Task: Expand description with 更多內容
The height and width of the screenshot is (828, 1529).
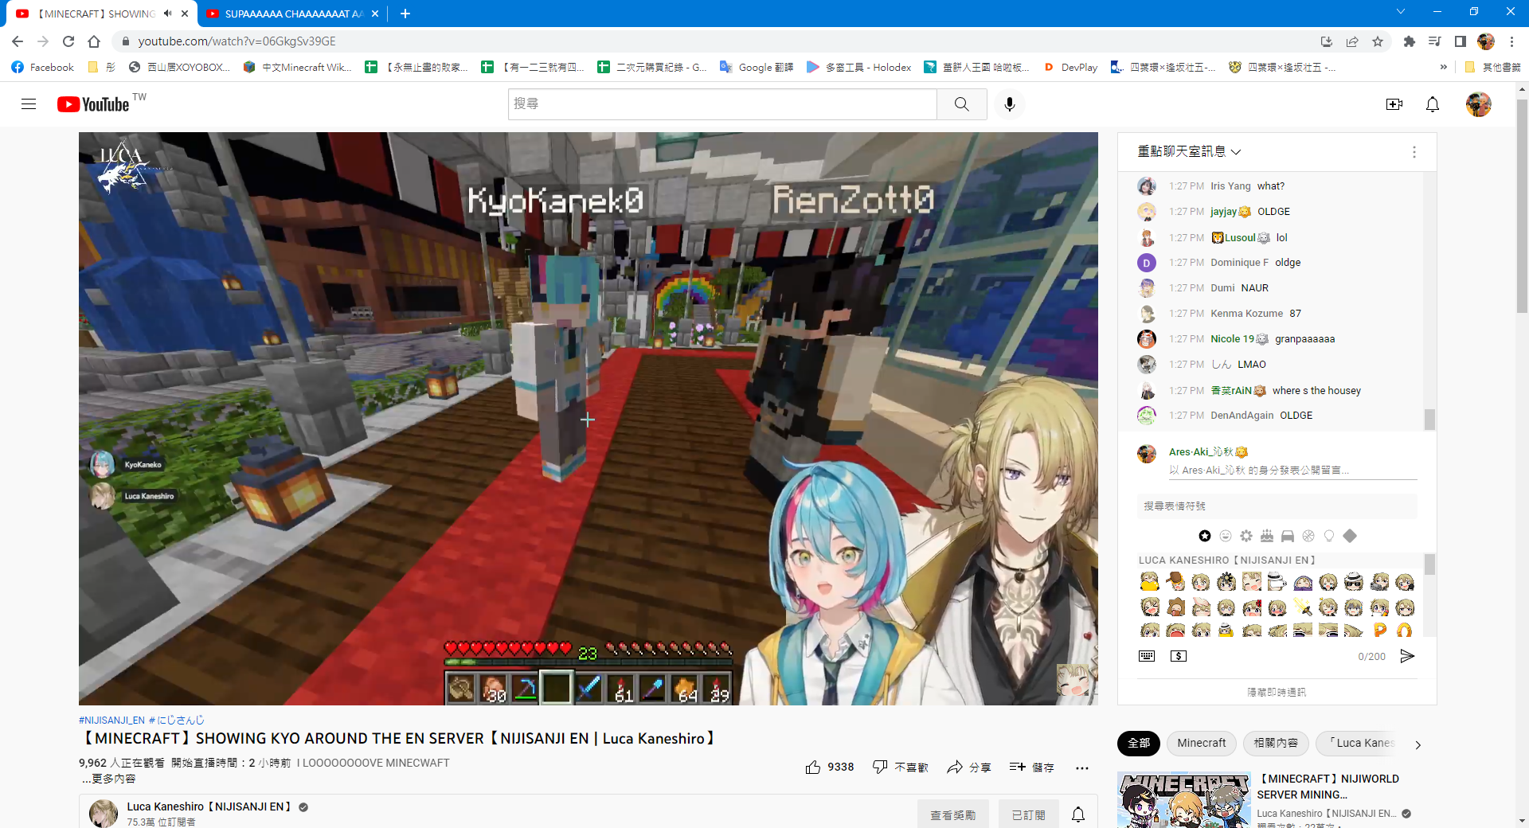Action: [x=109, y=779]
